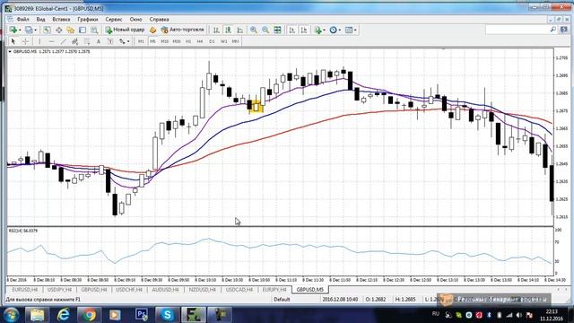Select the Cursor arrow tool

coord(13,41)
